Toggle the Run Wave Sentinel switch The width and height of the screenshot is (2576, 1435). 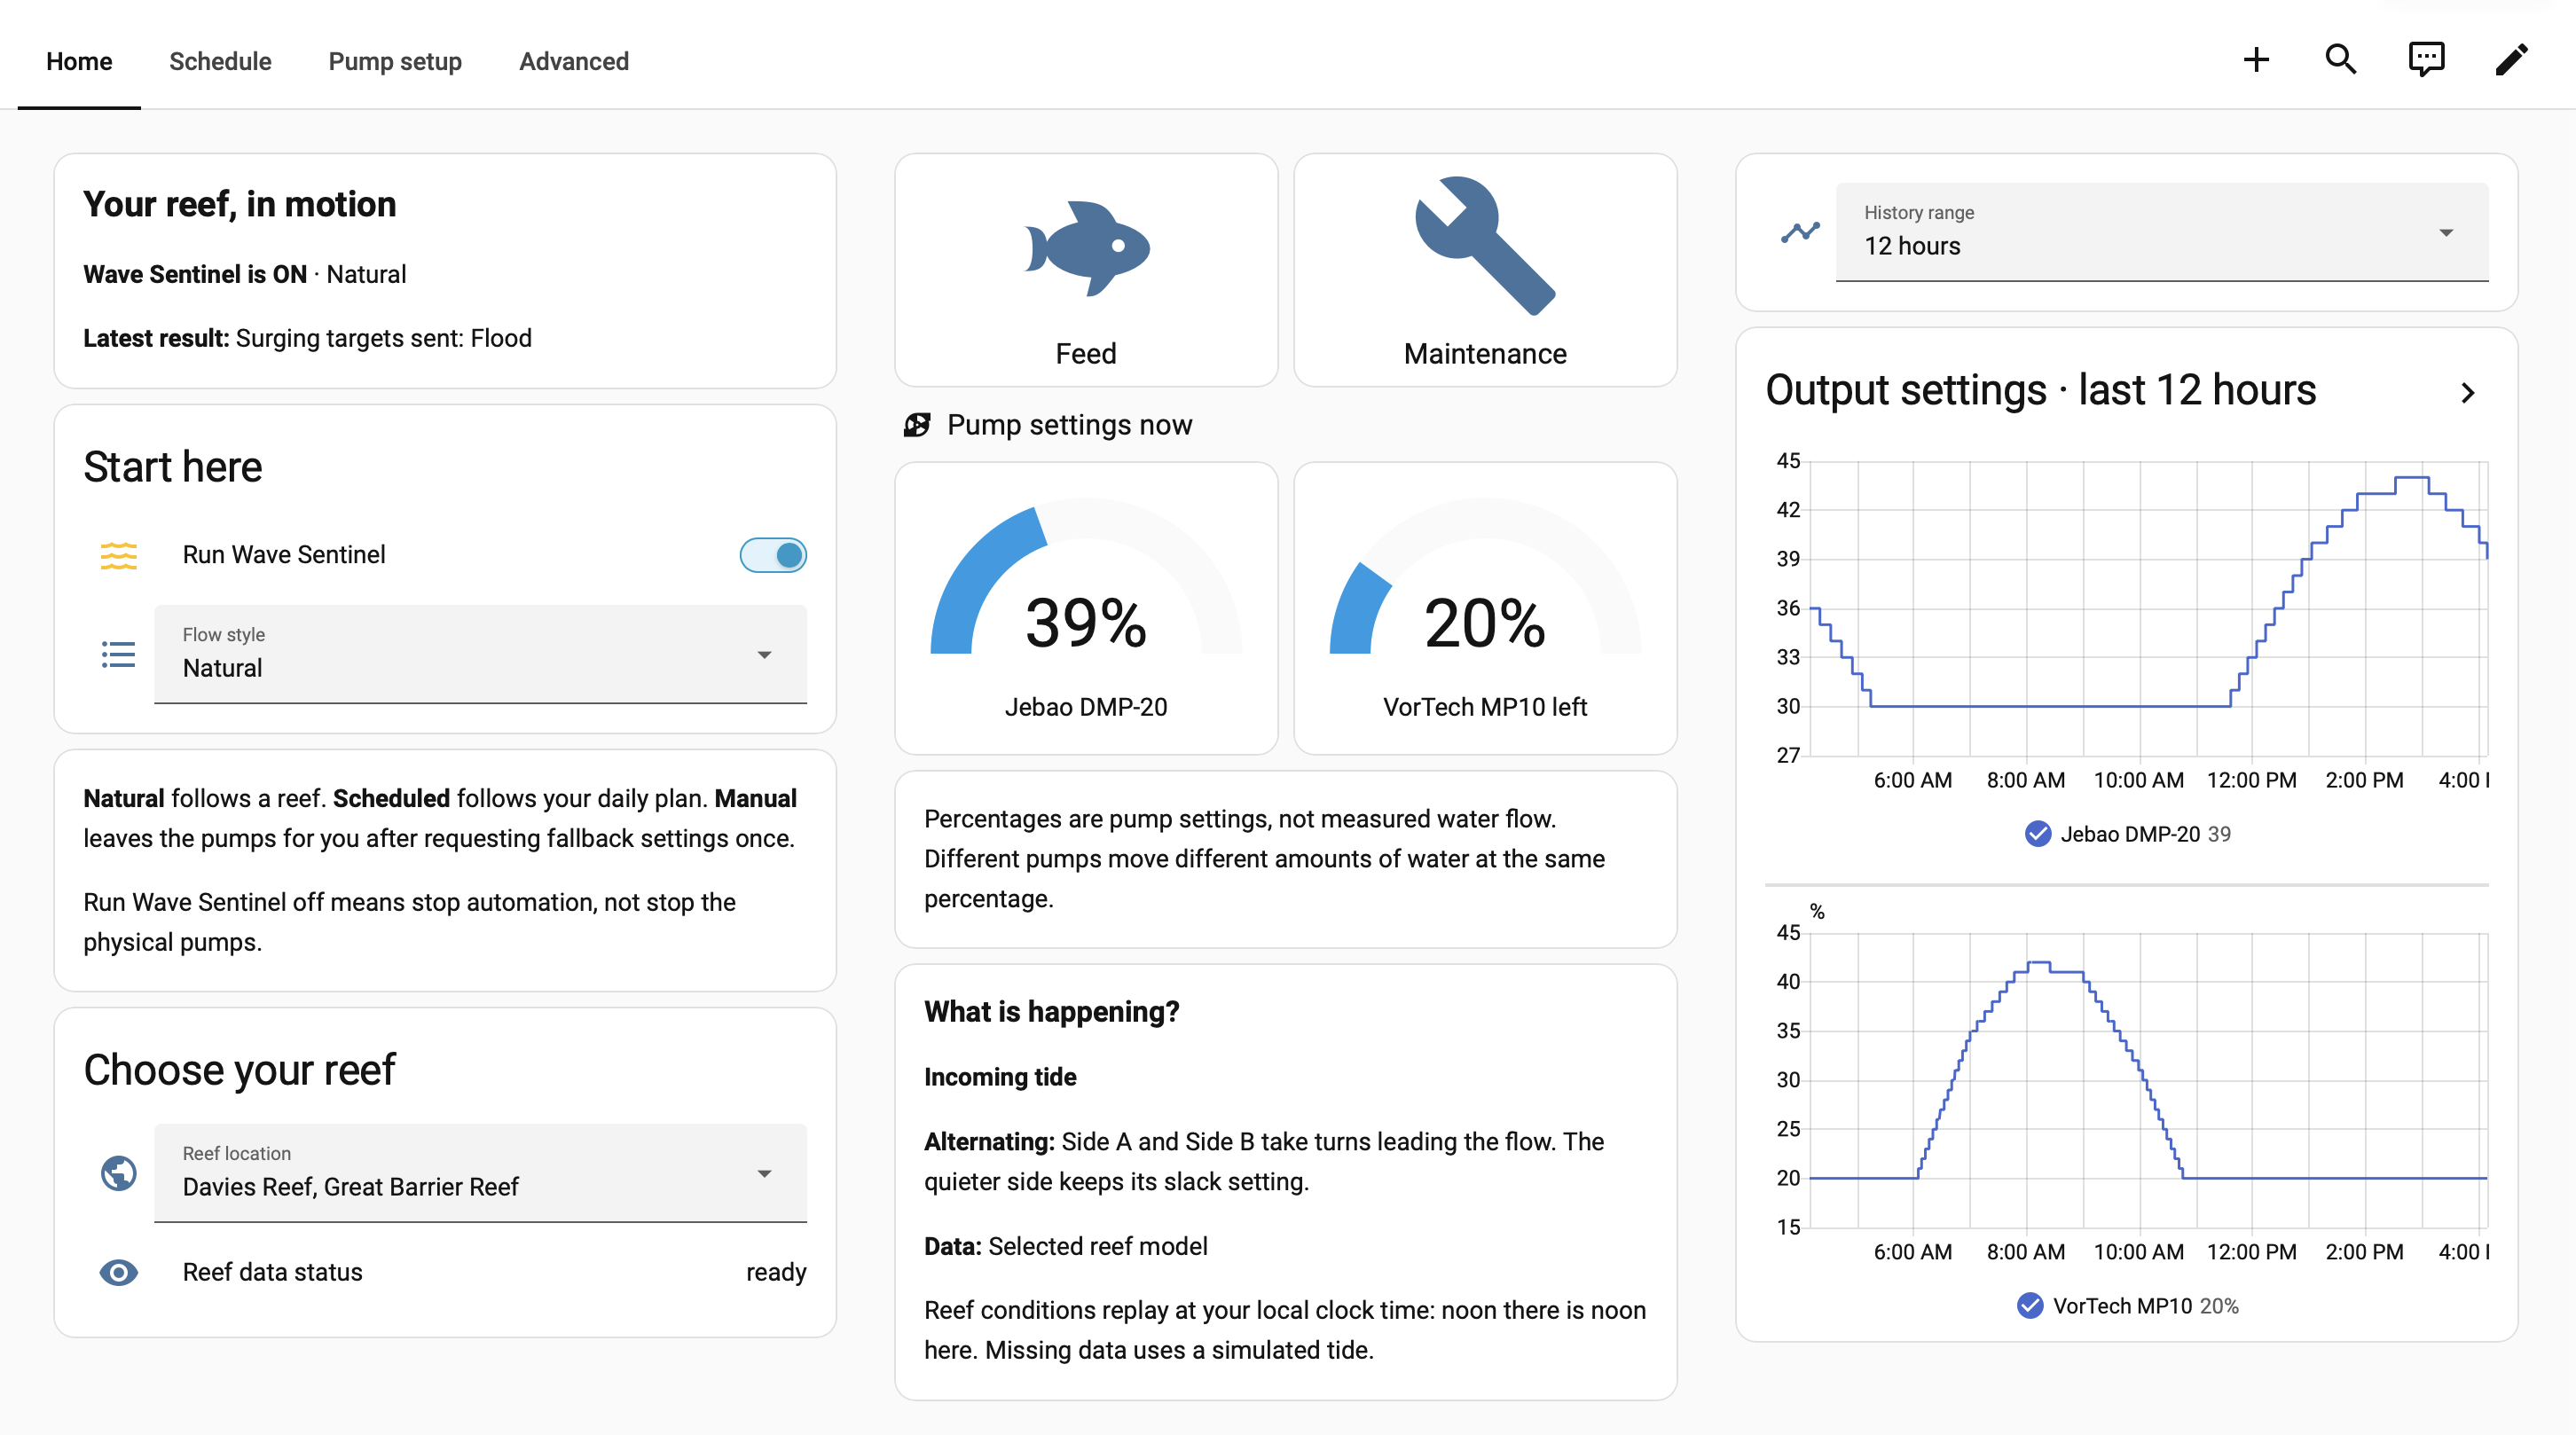click(x=773, y=555)
